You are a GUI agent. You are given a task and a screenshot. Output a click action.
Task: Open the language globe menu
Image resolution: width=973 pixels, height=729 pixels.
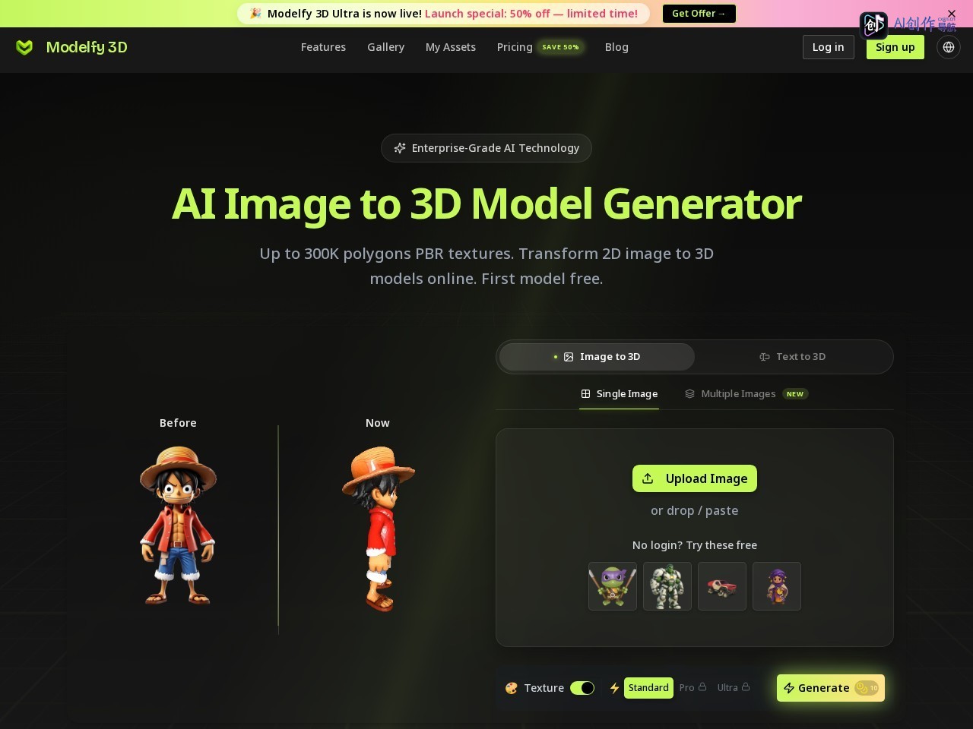coord(949,47)
